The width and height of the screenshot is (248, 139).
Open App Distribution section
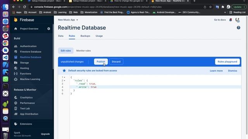(29, 114)
